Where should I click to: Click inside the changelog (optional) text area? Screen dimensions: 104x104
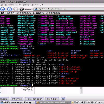57,90
